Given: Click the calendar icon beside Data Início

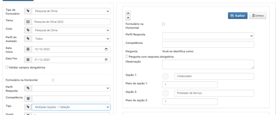Looking at the screenshot, I should (x=28, y=49).
